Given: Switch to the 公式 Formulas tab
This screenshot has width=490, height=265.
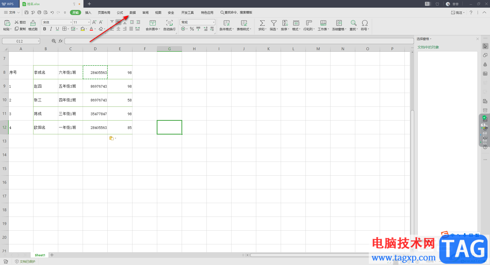Looking at the screenshot, I should pyautogui.click(x=120, y=12).
